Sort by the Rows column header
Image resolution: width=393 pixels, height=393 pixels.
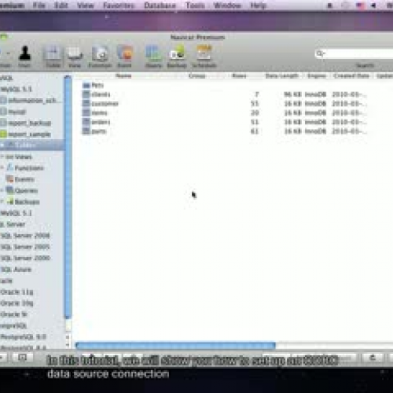coord(239,76)
